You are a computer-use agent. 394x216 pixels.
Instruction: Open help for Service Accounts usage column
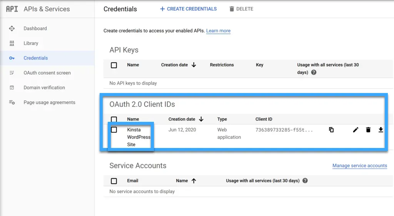pos(305,181)
